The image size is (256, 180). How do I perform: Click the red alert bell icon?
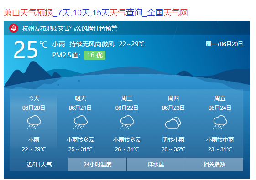(14, 28)
